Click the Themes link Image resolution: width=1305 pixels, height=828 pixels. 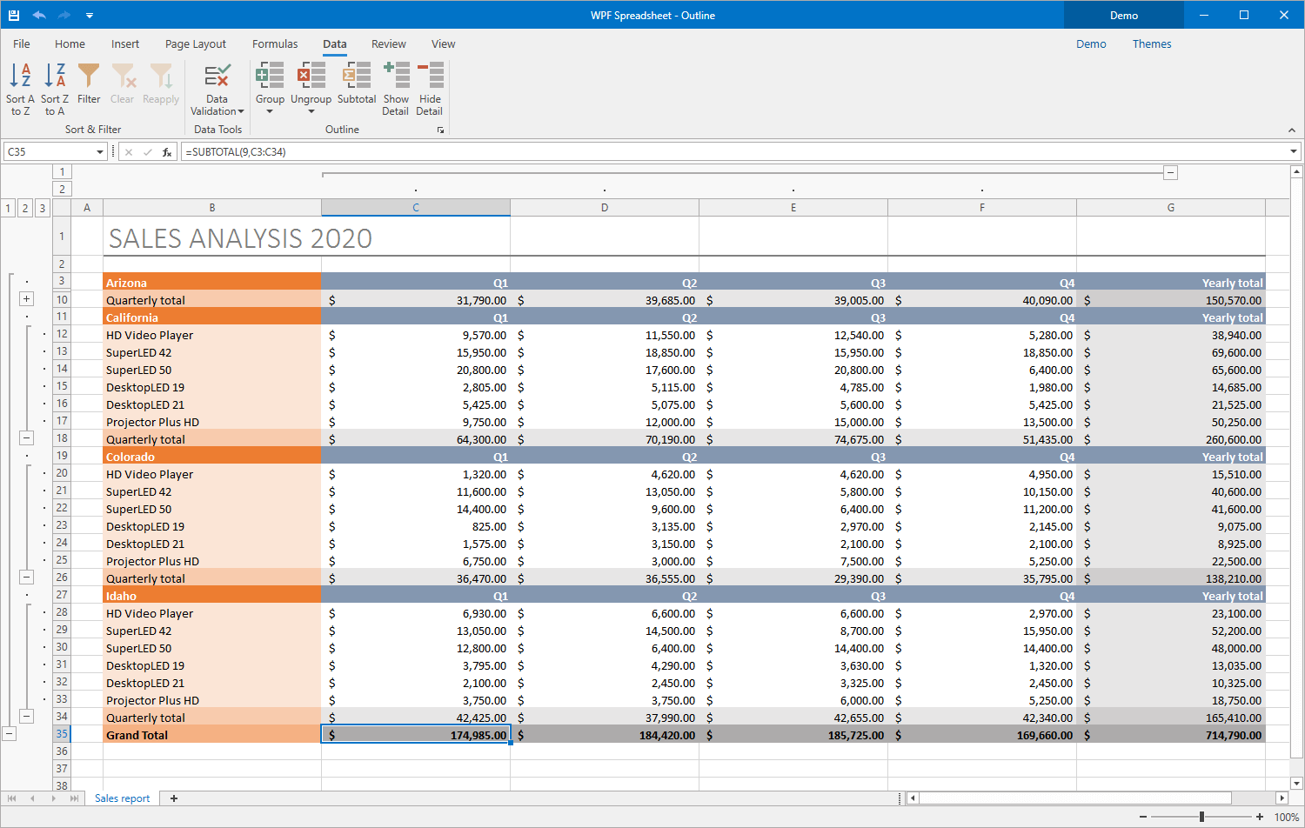tap(1151, 43)
